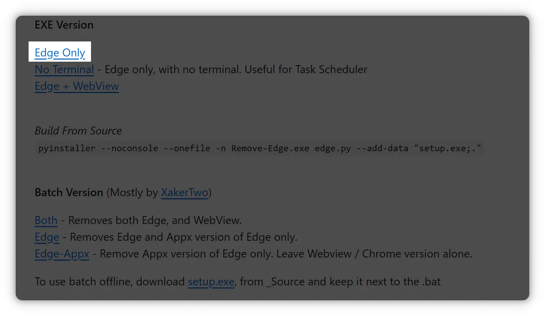Open the version useful for Task Scheduler
The width and height of the screenshot is (545, 316).
(64, 69)
